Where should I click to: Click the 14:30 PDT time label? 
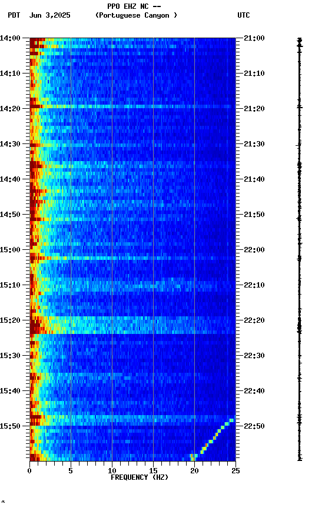10,144
